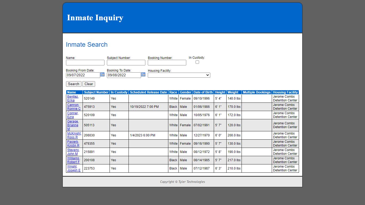Click the Search button

coord(74,84)
